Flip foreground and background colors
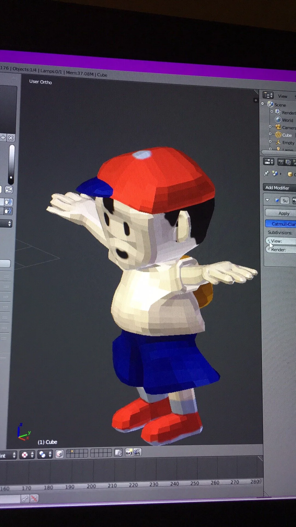This screenshot has height=527, width=296. (8, 190)
